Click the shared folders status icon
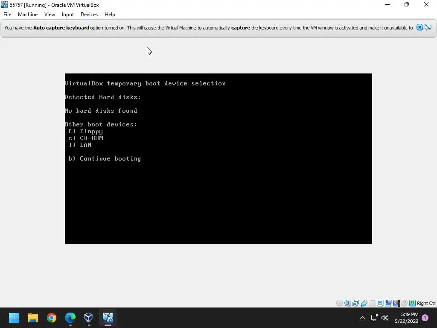Image resolution: width=437 pixels, height=328 pixels. [x=372, y=303]
